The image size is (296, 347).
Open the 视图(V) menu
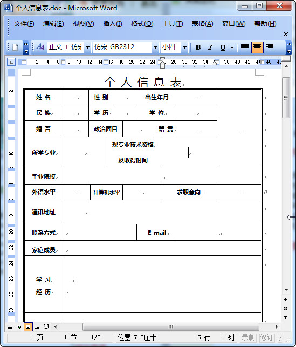tap(83, 24)
